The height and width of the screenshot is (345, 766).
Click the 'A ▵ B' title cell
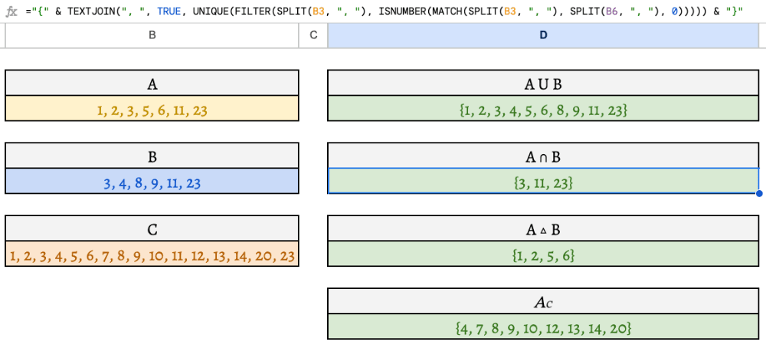coord(543,228)
